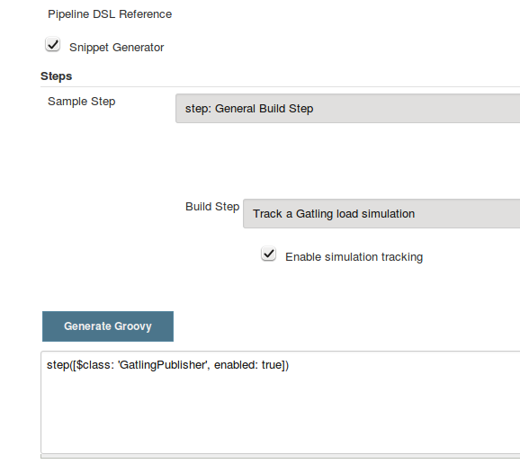The height and width of the screenshot is (464, 520).
Task: Disable the Enable simulation tracking checkbox
Action: pyautogui.click(x=269, y=254)
